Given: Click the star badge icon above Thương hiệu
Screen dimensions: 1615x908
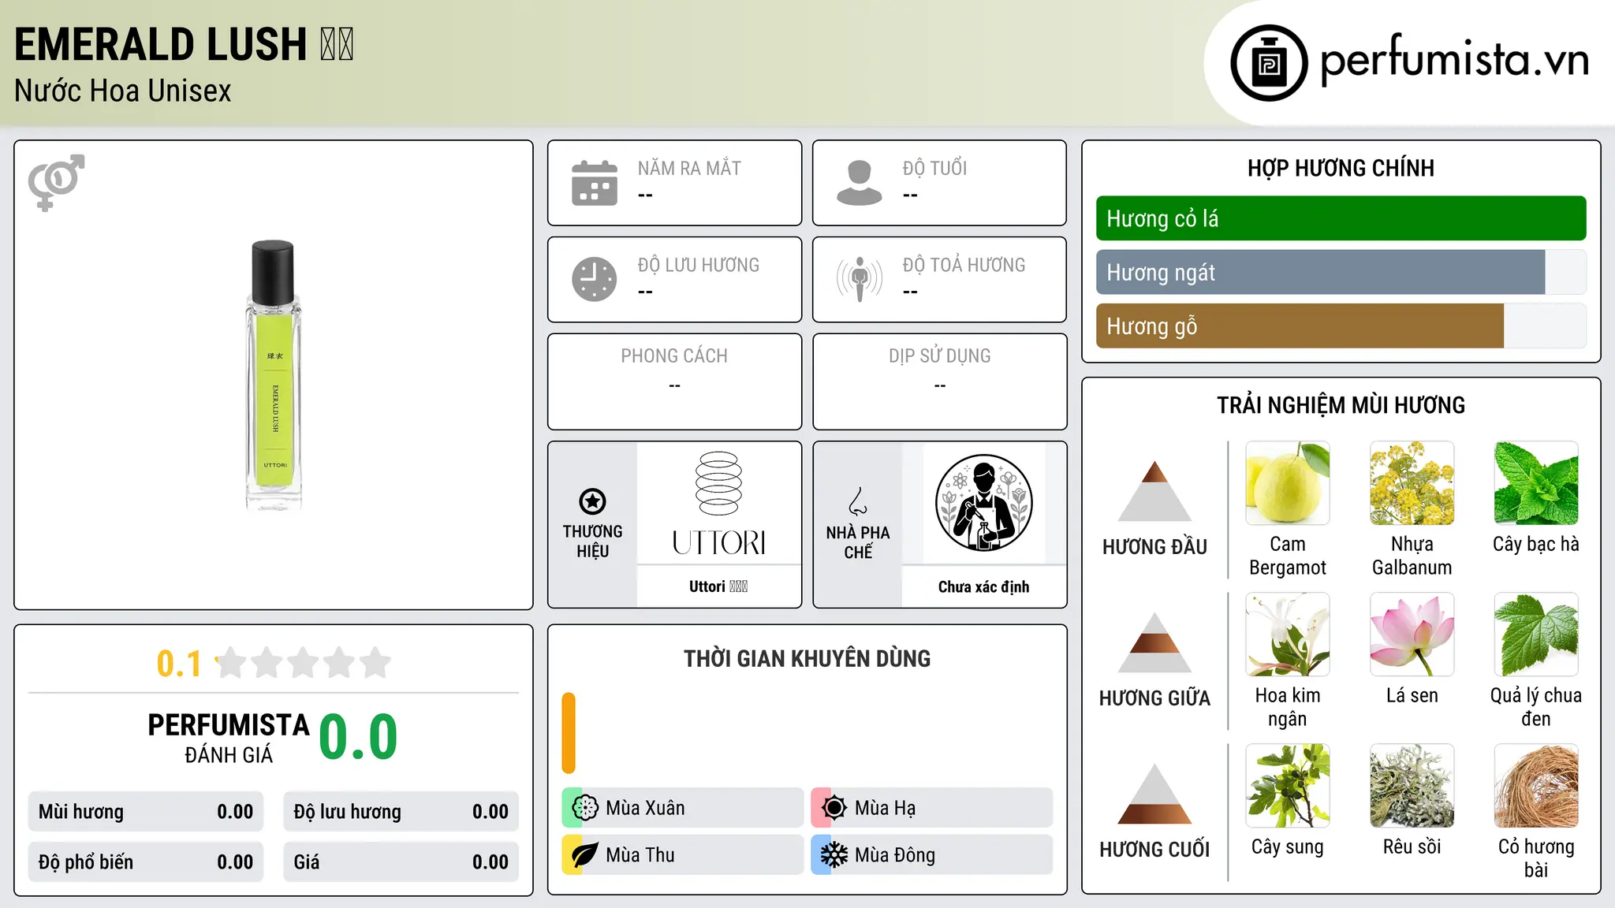Looking at the screenshot, I should click(x=592, y=501).
